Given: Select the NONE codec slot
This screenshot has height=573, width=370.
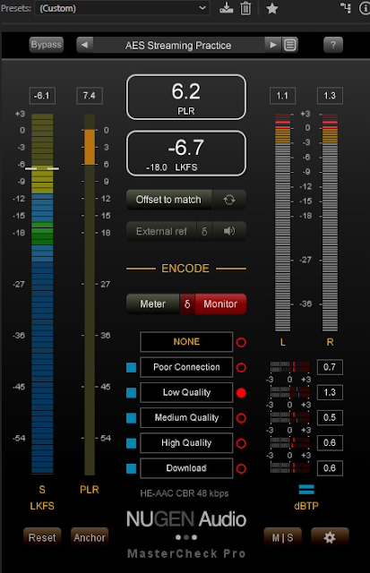Looking at the screenshot, I should [186, 342].
